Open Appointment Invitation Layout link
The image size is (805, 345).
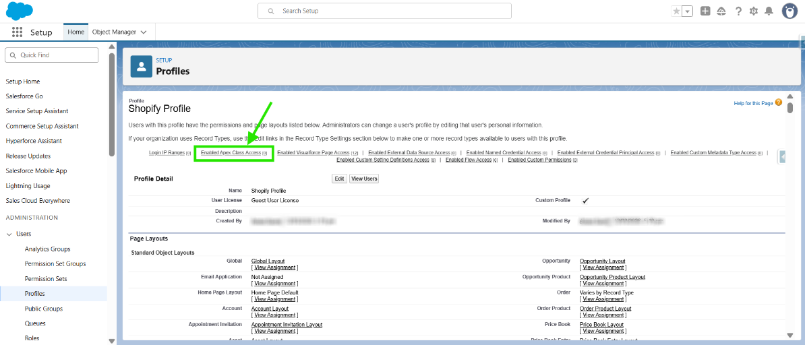287,325
